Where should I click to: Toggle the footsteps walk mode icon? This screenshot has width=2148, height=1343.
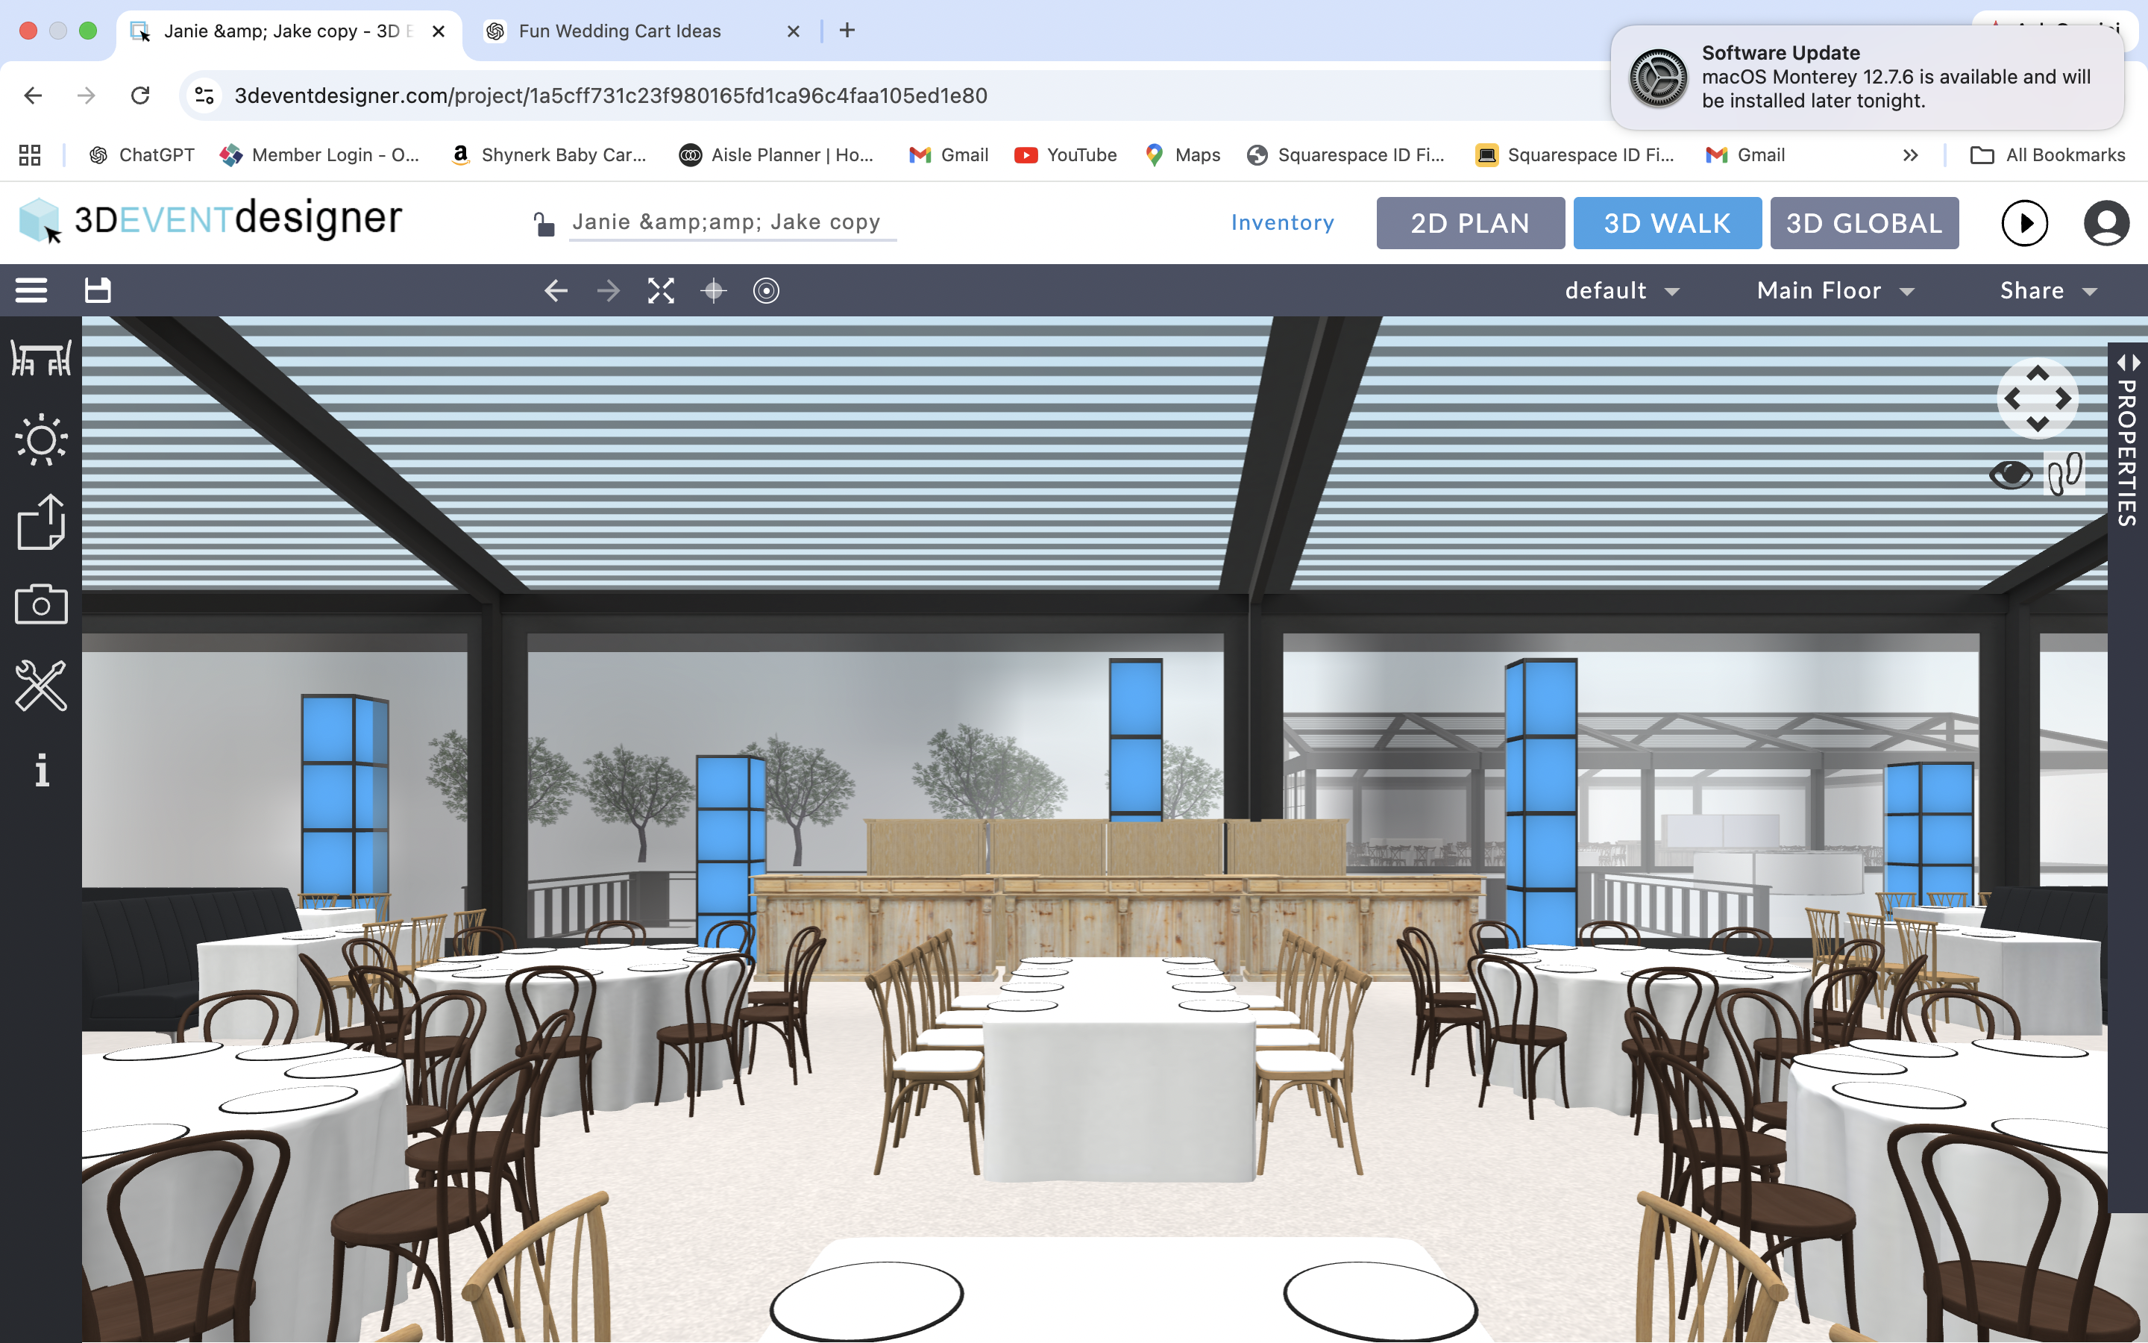pos(2064,474)
